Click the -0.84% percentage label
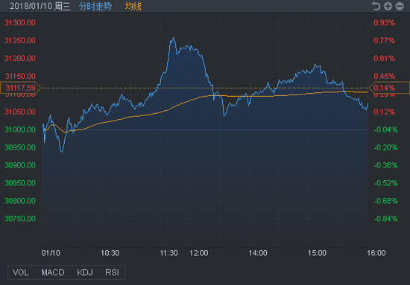 tap(385, 219)
